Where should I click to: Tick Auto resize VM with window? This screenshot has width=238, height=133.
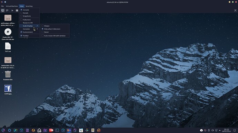[54, 36]
